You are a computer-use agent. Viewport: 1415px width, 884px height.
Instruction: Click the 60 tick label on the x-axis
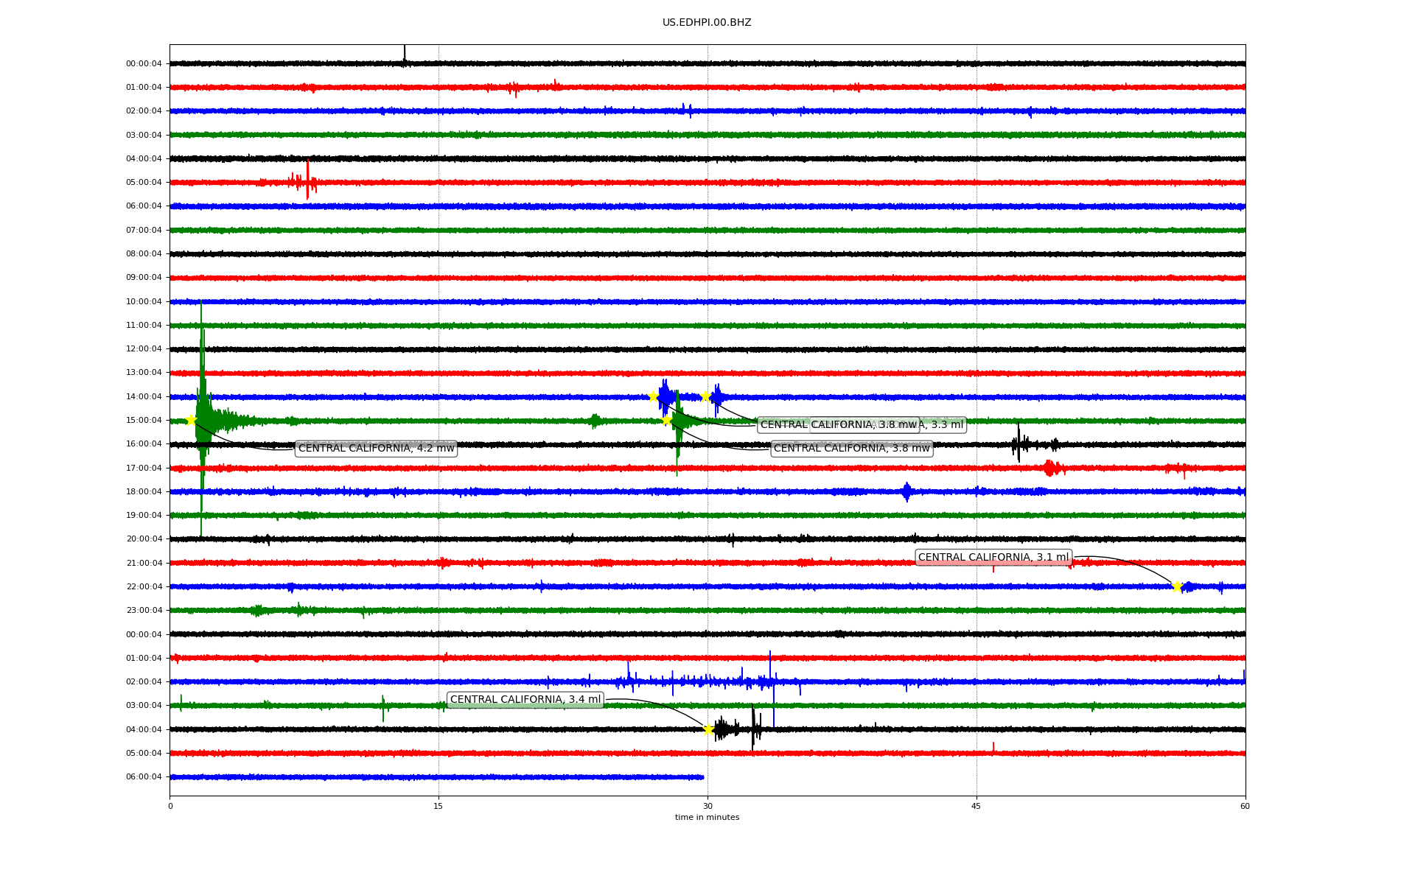[1245, 806]
